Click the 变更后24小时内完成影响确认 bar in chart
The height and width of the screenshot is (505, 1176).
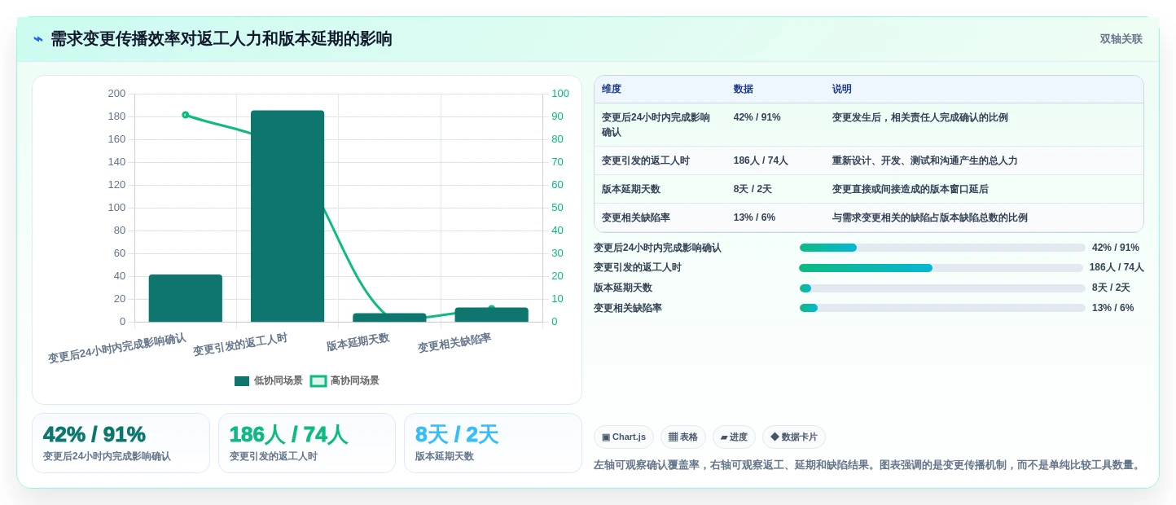pos(186,298)
